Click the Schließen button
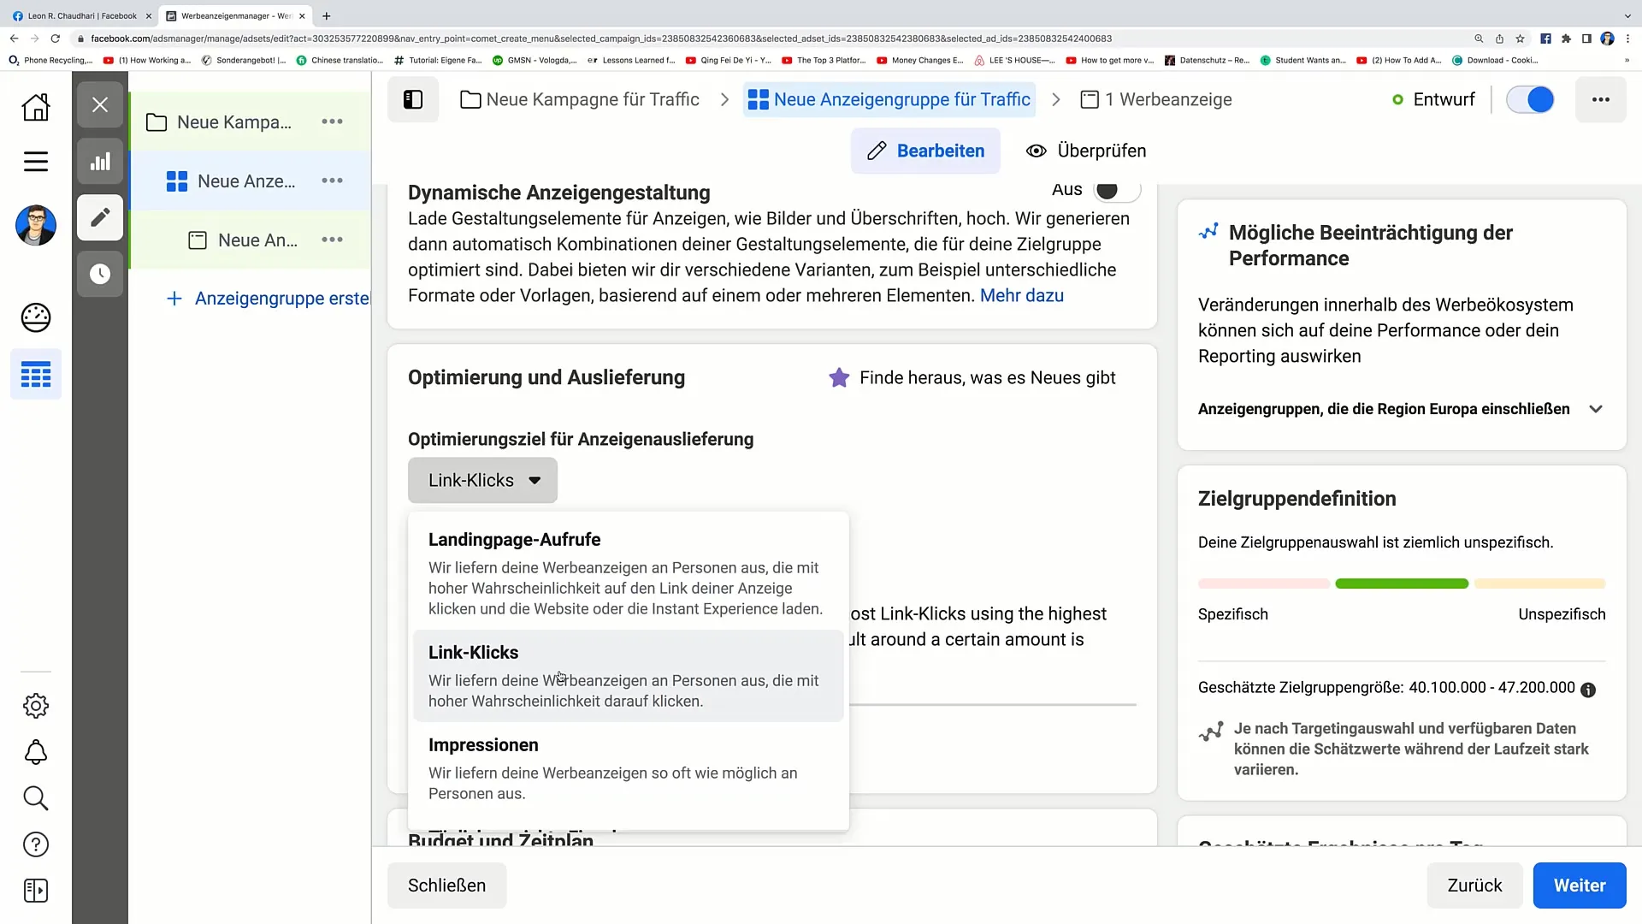The image size is (1642, 924). [446, 885]
